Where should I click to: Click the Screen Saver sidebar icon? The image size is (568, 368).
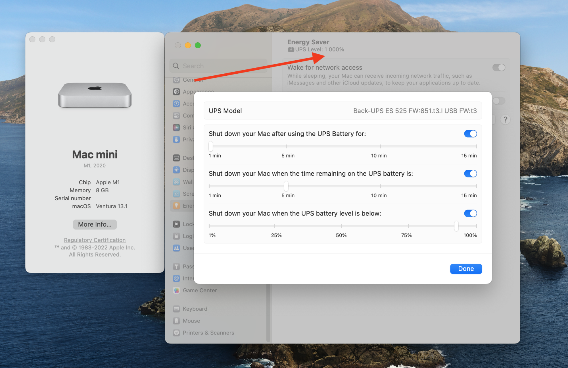point(176,194)
